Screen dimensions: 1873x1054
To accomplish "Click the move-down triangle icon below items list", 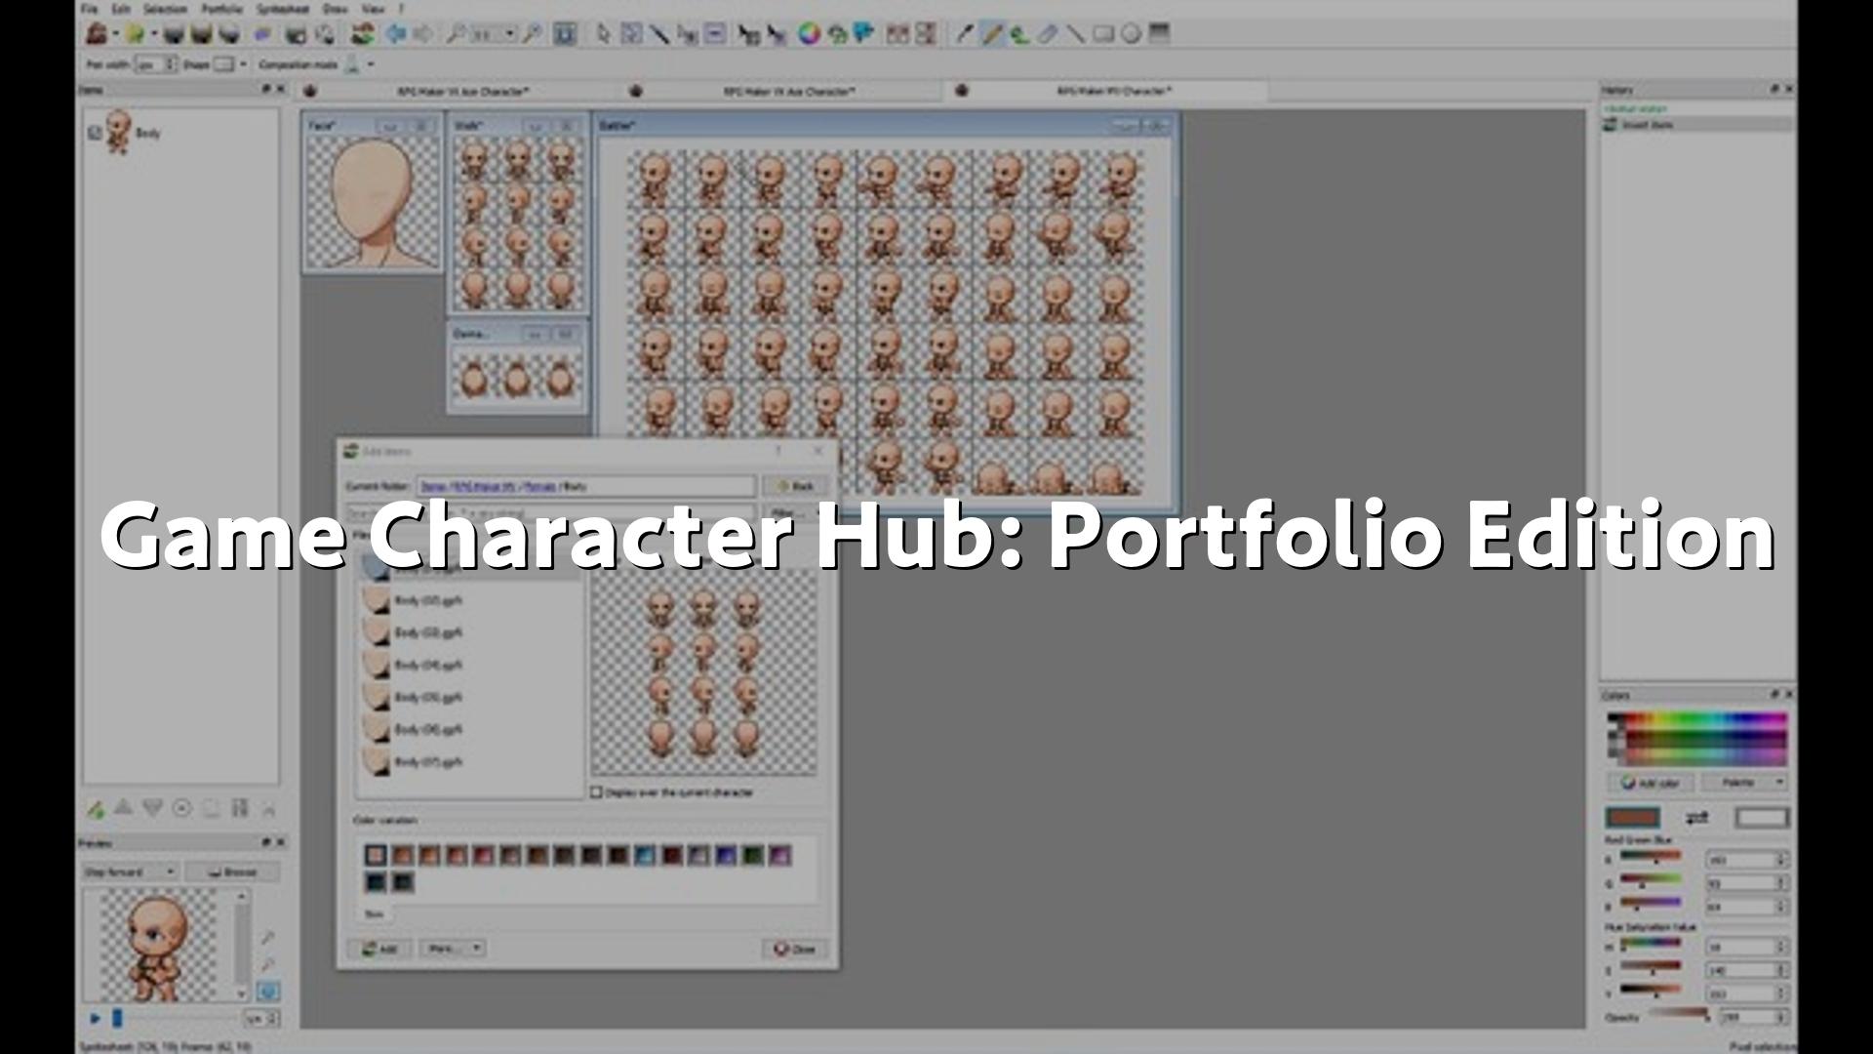I will (152, 808).
